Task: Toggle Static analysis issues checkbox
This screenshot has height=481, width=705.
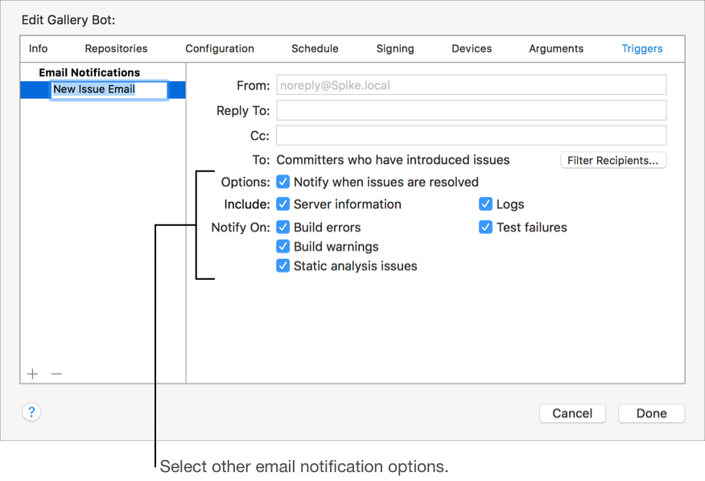Action: click(283, 266)
